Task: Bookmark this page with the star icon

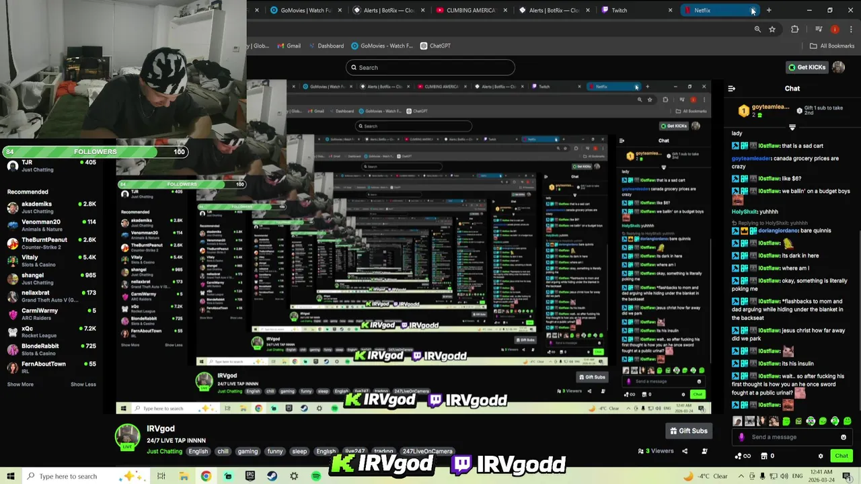Action: (x=772, y=29)
